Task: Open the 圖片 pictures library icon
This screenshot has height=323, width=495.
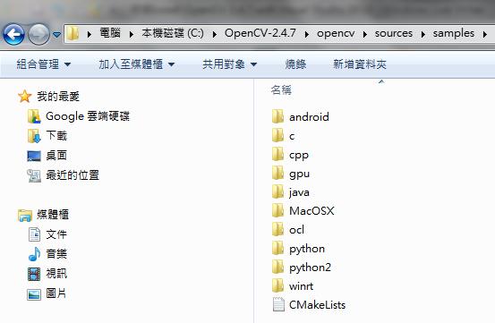Action: [34, 293]
